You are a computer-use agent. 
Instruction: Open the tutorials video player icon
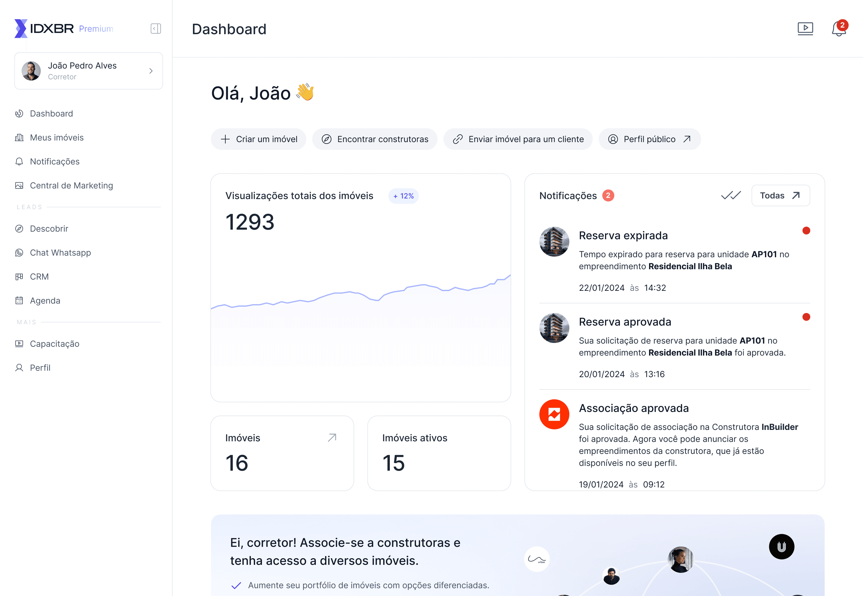pyautogui.click(x=805, y=29)
